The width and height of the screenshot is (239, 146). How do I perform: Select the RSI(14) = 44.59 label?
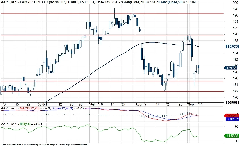pos(31,124)
